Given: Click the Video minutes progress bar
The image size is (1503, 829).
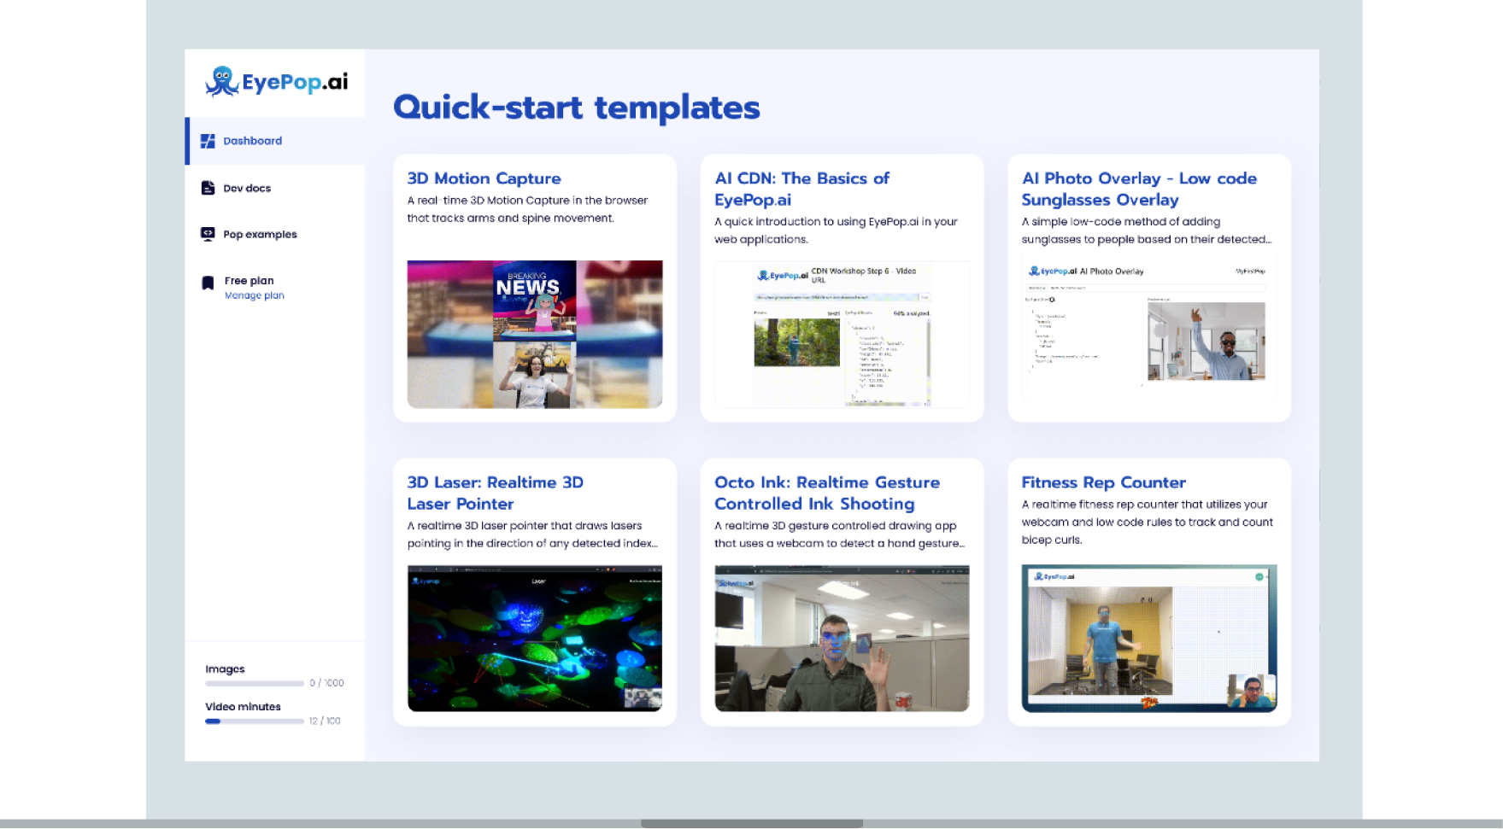Looking at the screenshot, I should (x=254, y=721).
